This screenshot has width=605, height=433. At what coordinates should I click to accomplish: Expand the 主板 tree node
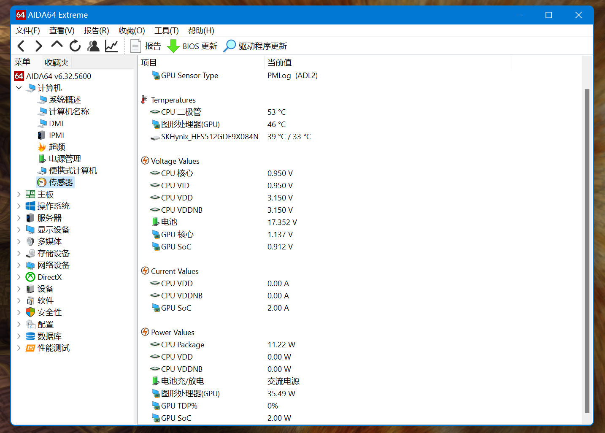[19, 194]
